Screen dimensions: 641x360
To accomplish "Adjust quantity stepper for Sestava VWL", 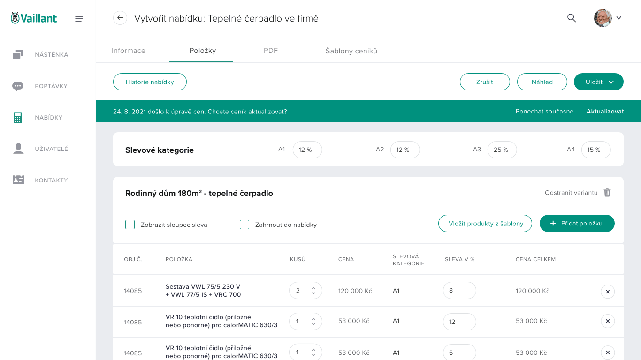I will click(313, 291).
